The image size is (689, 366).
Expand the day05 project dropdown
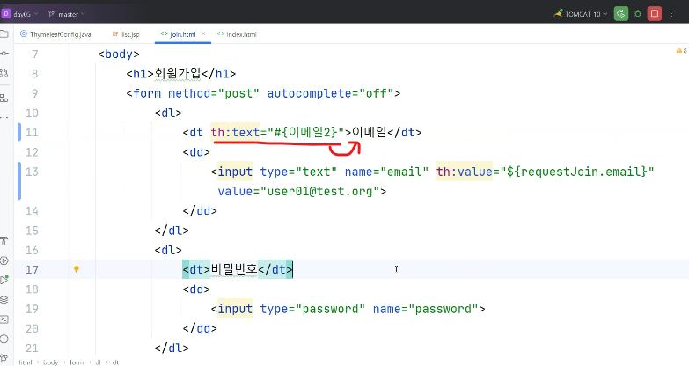pos(26,14)
